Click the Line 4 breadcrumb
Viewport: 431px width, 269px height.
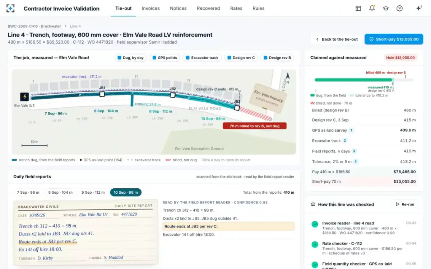point(75,26)
